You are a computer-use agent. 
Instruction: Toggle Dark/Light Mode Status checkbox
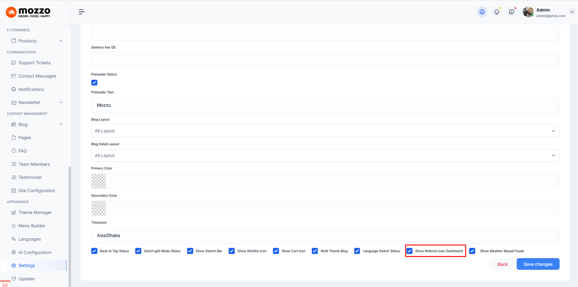138,251
